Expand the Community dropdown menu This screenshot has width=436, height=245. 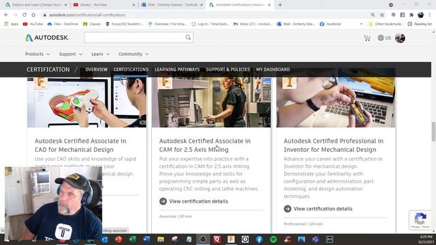pyautogui.click(x=134, y=54)
